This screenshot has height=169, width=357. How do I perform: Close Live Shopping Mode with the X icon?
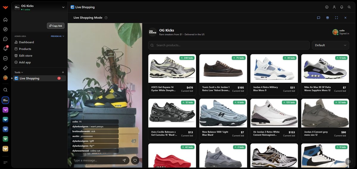tap(345, 18)
